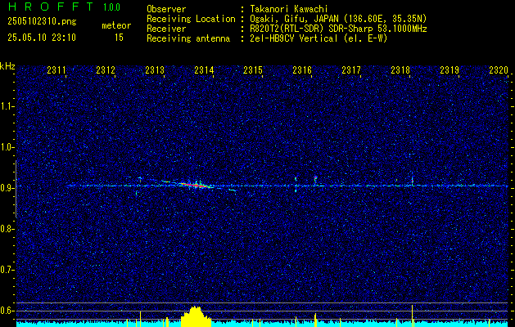This screenshot has height=327, width=515.
Task: Click the kHz axis unit label
Action: pyautogui.click(x=7, y=66)
